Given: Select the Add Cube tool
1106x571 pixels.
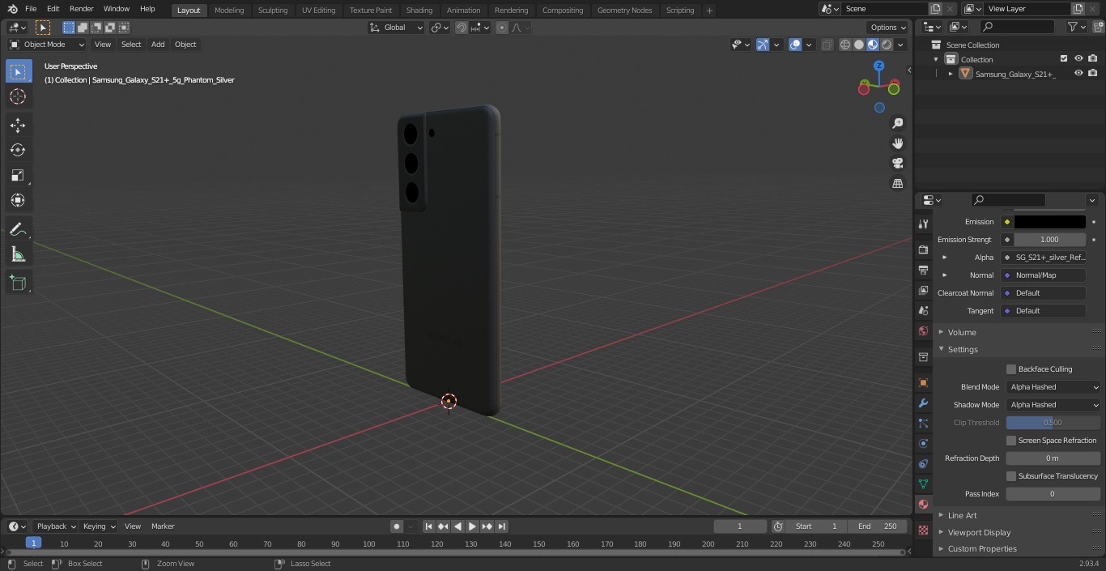Looking at the screenshot, I should tap(18, 283).
